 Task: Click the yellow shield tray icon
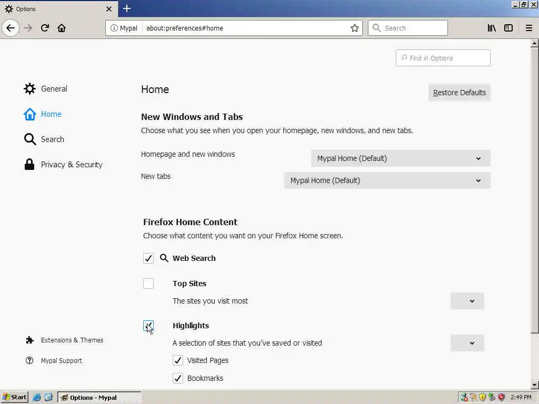pos(482,398)
